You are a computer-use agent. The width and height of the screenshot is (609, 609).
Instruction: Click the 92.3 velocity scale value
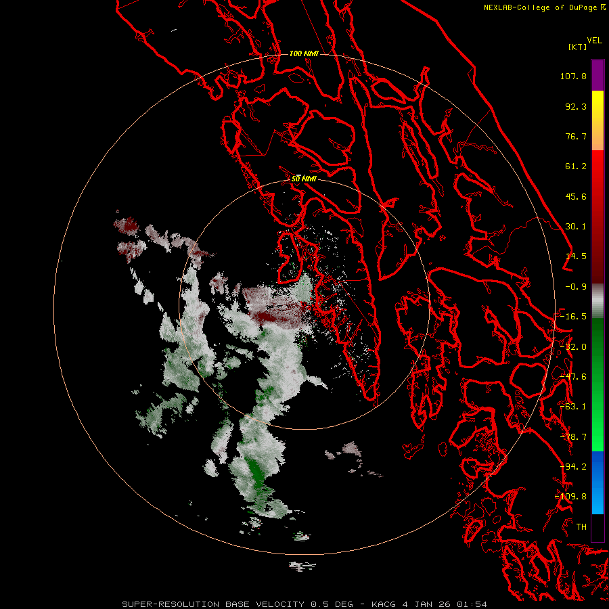(576, 106)
